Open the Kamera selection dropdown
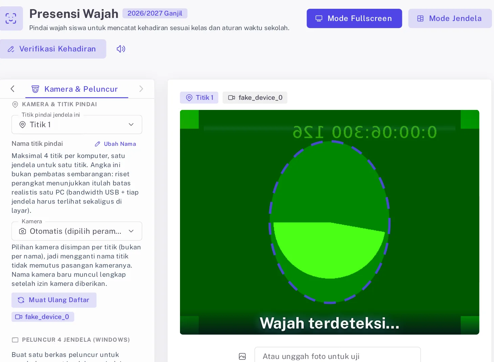This screenshot has height=362, width=494. (77, 231)
